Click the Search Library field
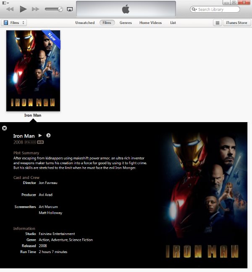 [x=215, y=9]
